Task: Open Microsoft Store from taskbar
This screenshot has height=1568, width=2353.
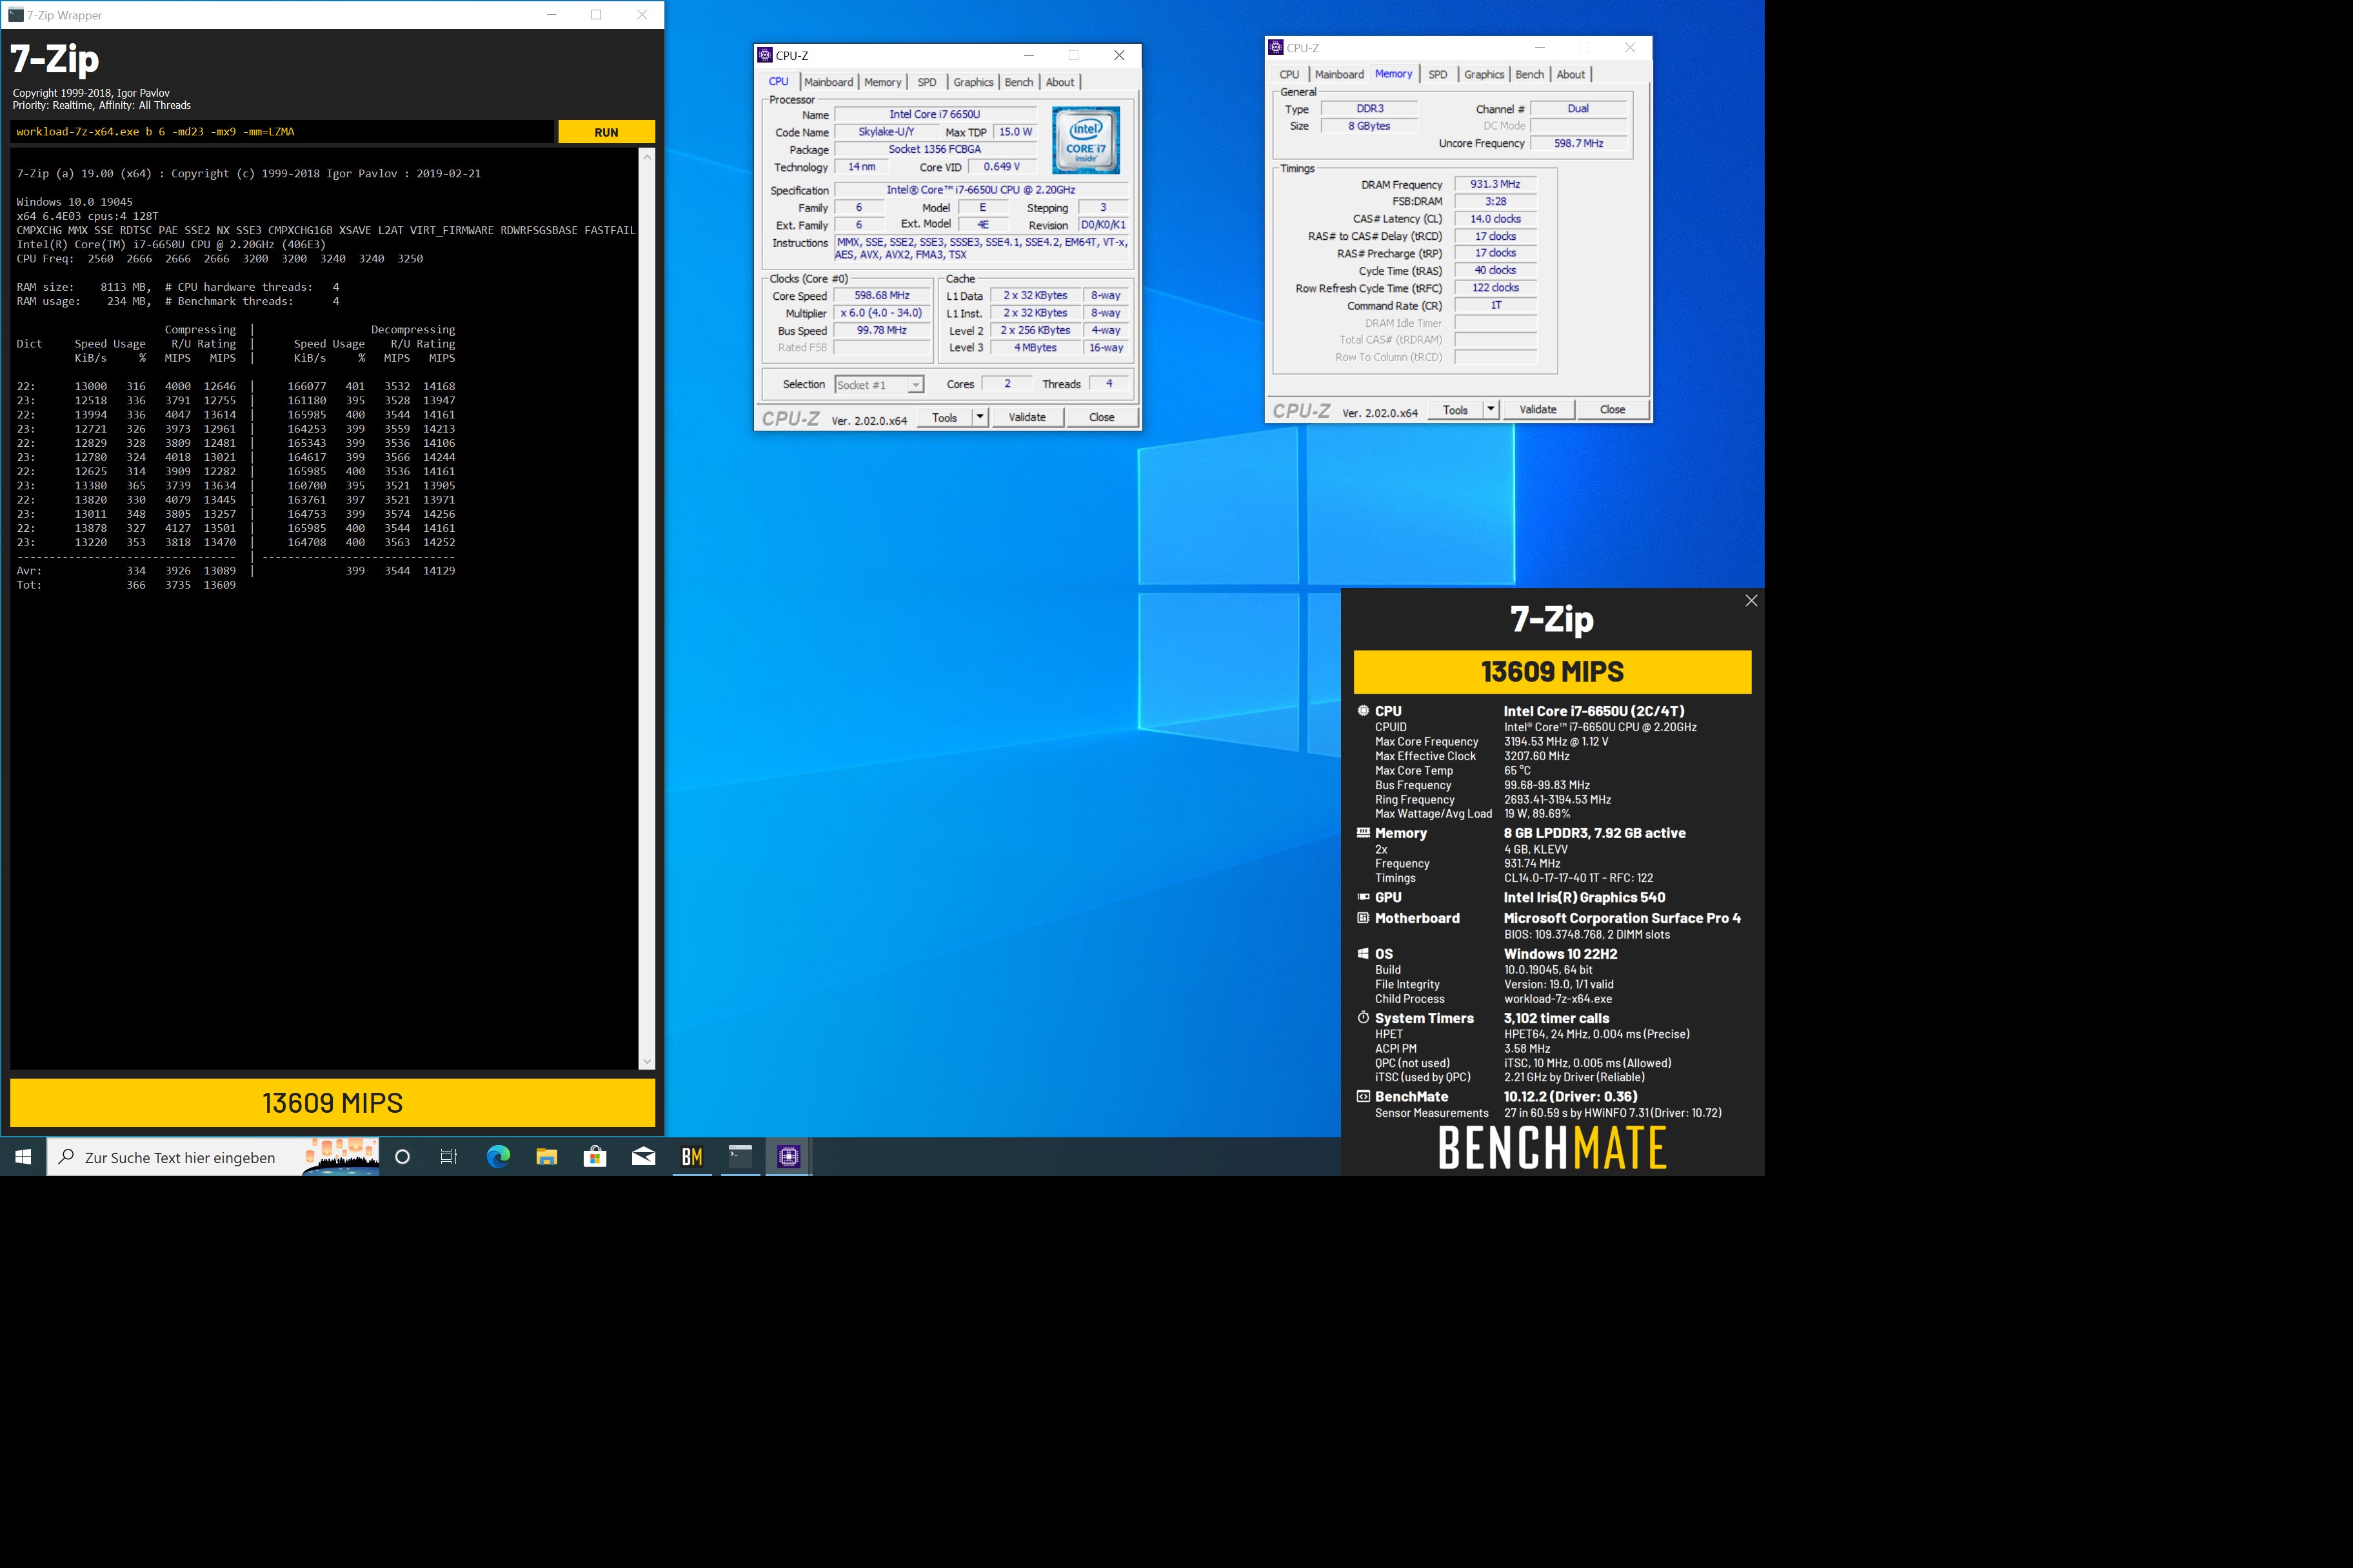Action: (x=595, y=1157)
